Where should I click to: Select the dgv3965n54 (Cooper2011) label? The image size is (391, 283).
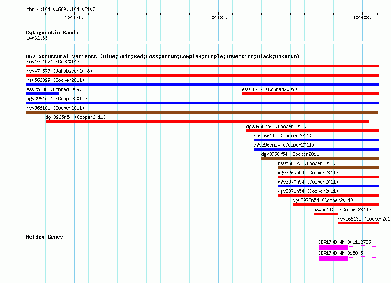(x=76, y=117)
